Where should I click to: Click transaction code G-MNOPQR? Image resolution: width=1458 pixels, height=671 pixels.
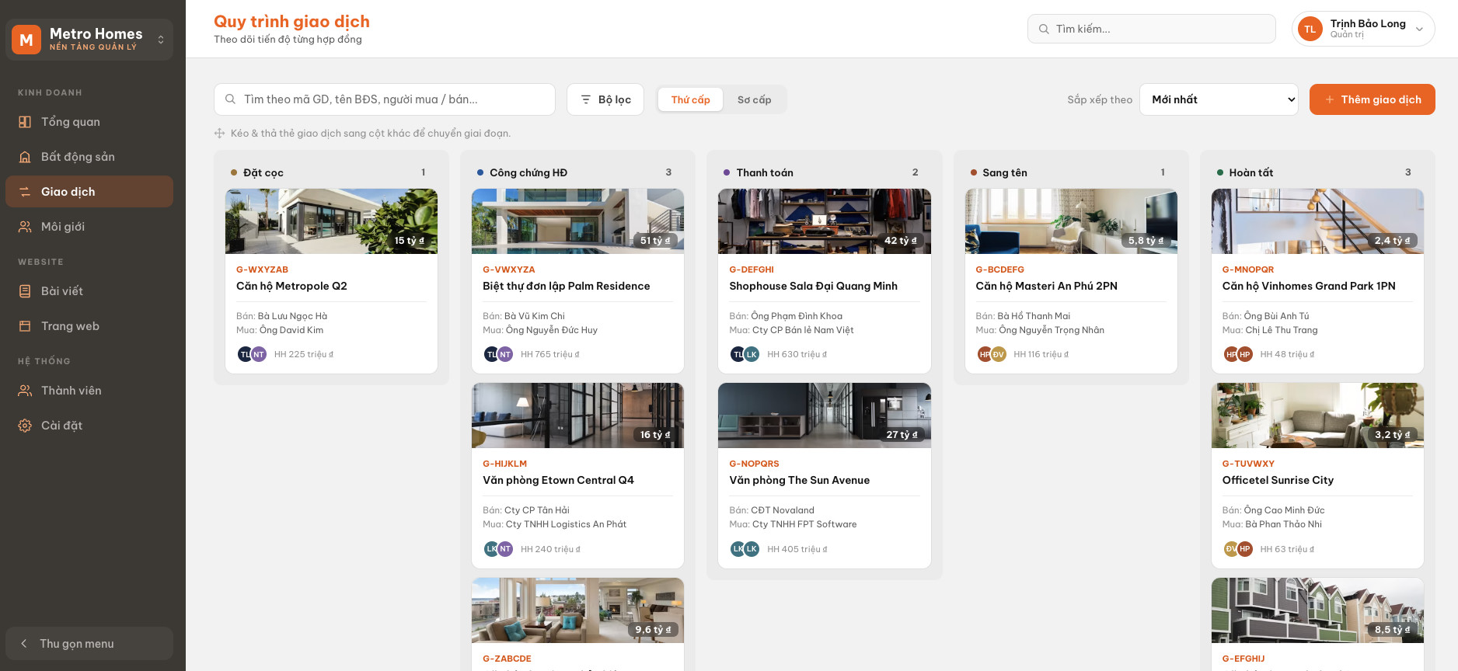[1248, 269]
